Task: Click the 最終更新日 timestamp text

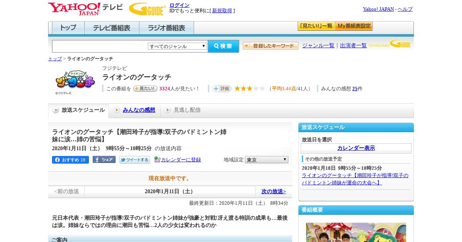Action: click(x=238, y=203)
